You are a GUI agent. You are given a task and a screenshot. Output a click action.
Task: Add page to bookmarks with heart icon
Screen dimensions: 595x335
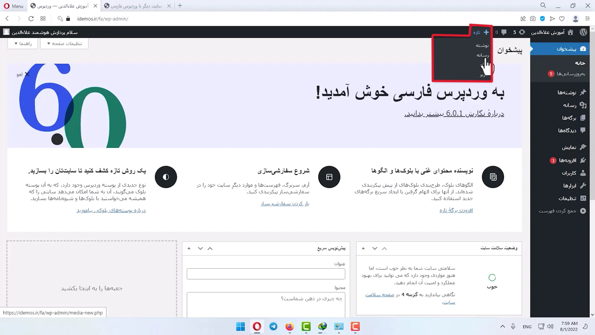(x=562, y=19)
